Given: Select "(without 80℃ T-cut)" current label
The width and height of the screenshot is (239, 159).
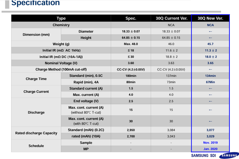Looking at the screenshot, I should [86, 113].
